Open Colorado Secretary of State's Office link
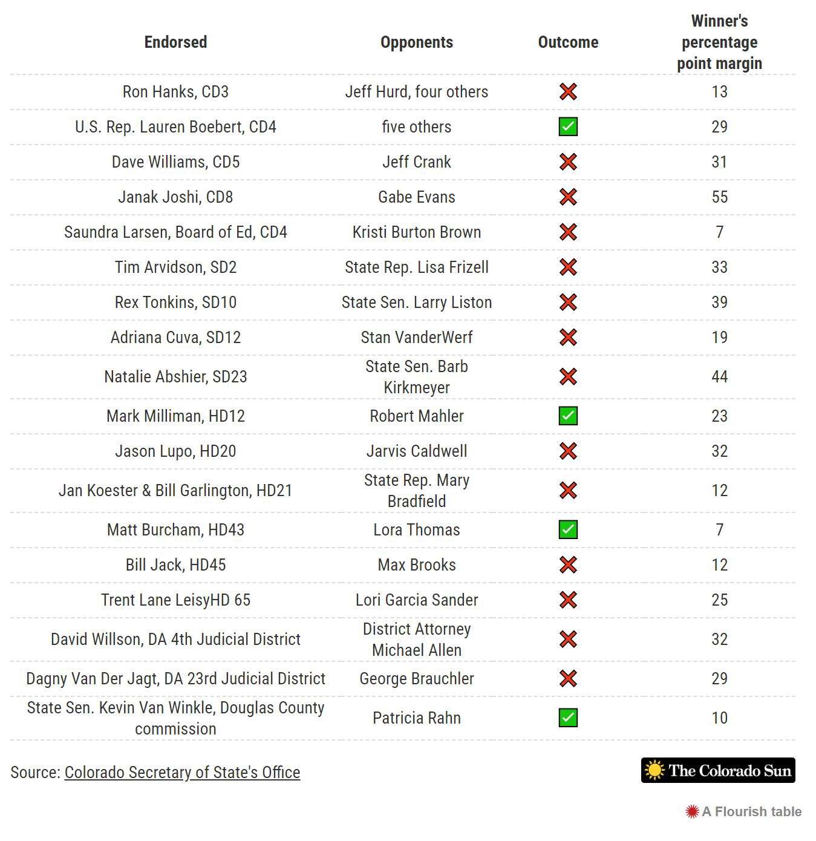The width and height of the screenshot is (816, 841). [x=182, y=773]
